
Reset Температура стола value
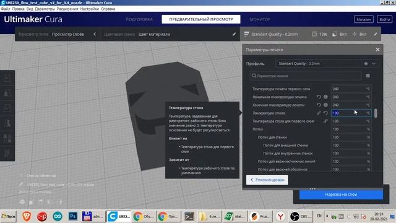pyautogui.click(x=325, y=113)
